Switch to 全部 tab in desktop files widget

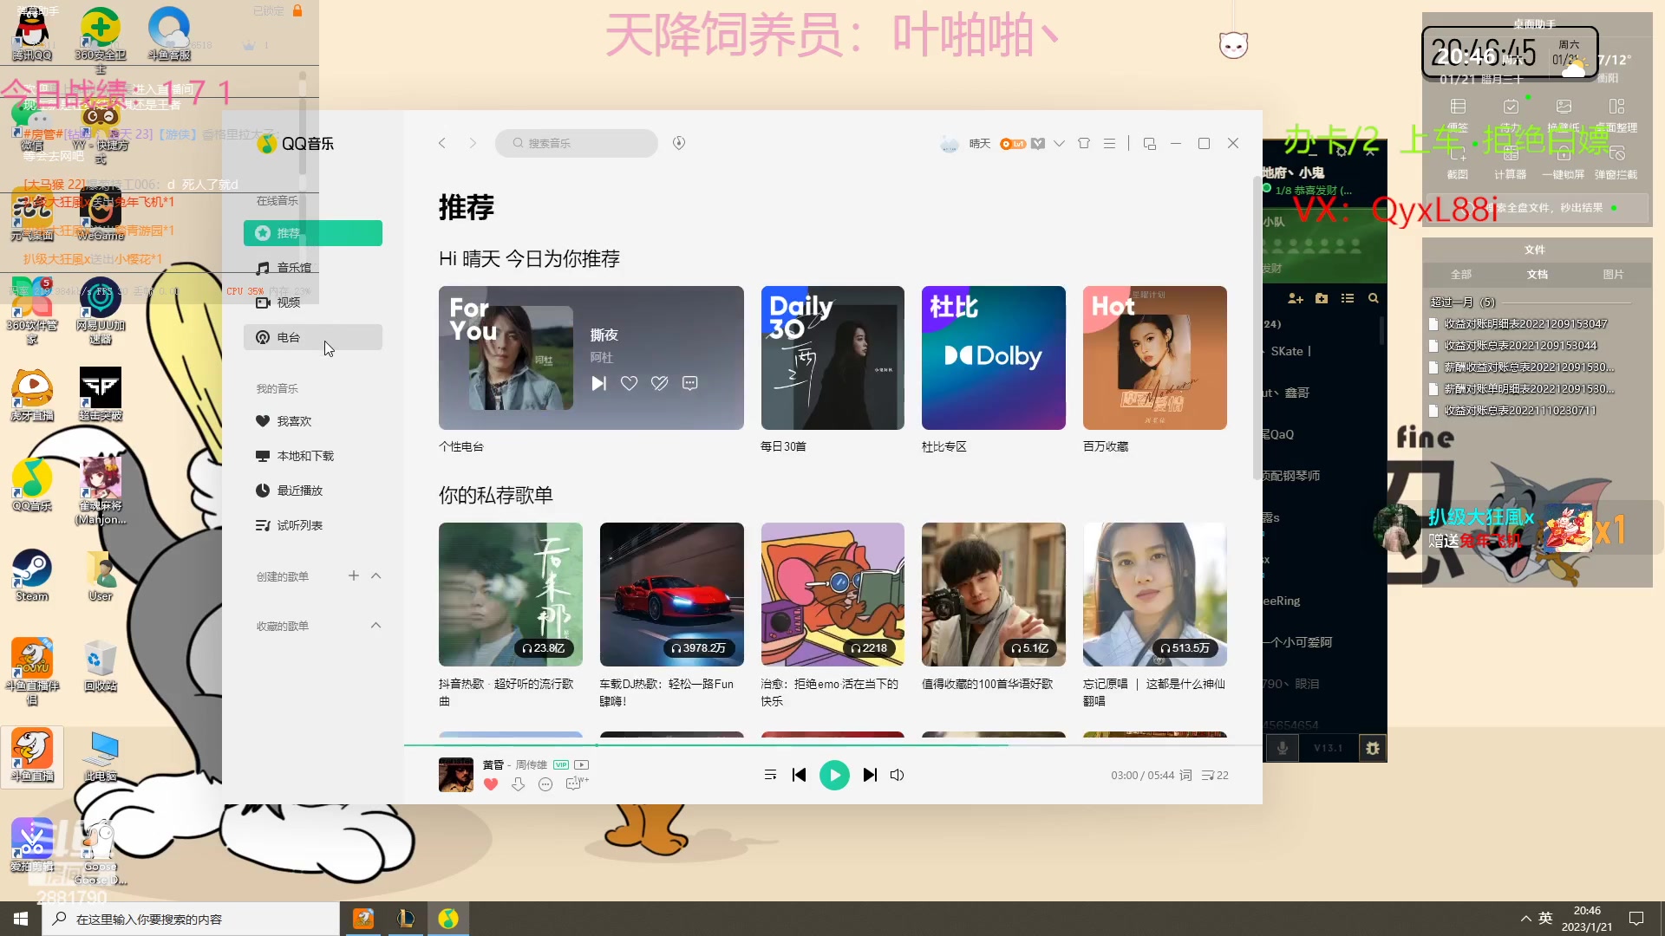(x=1461, y=274)
